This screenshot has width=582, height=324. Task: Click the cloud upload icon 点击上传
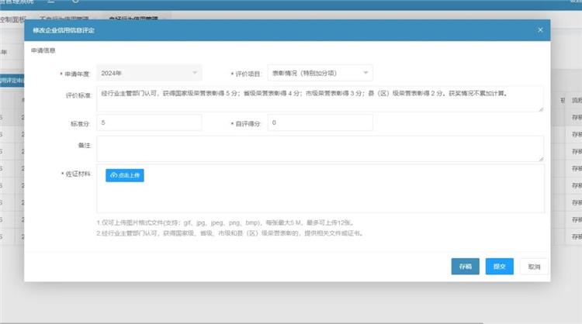[125, 175]
